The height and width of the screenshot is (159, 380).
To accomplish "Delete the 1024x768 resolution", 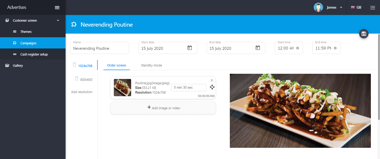I will point(75,65).
